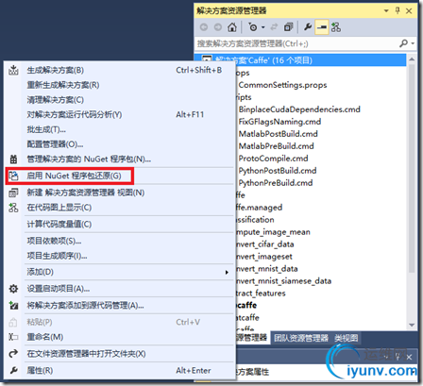423x386 pixels.
Task: Switch to the 团队资源管理器 tab
Action: coord(301,338)
